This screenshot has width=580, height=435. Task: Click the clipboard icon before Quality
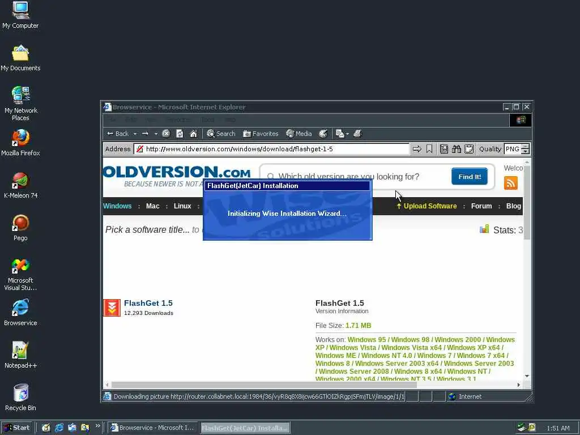469,149
